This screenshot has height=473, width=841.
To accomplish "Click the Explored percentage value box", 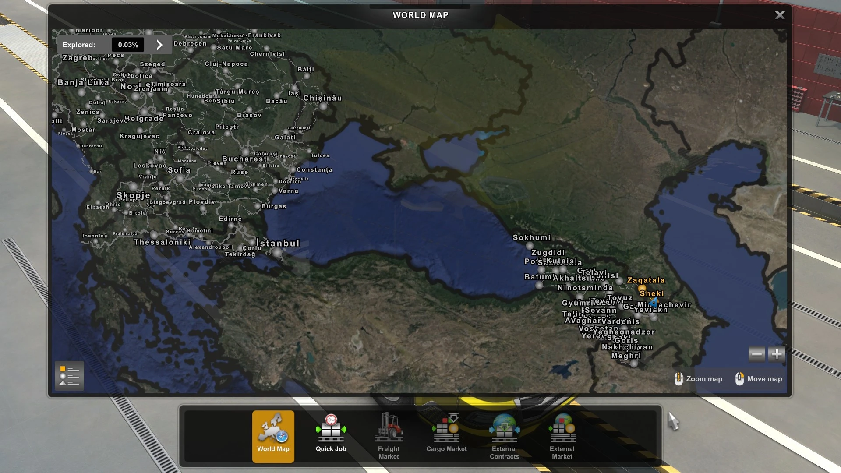I will click(x=127, y=44).
